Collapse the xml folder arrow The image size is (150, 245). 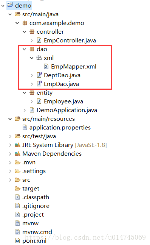click(32, 58)
